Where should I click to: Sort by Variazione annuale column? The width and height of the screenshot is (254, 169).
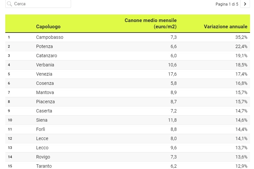tap(225, 27)
